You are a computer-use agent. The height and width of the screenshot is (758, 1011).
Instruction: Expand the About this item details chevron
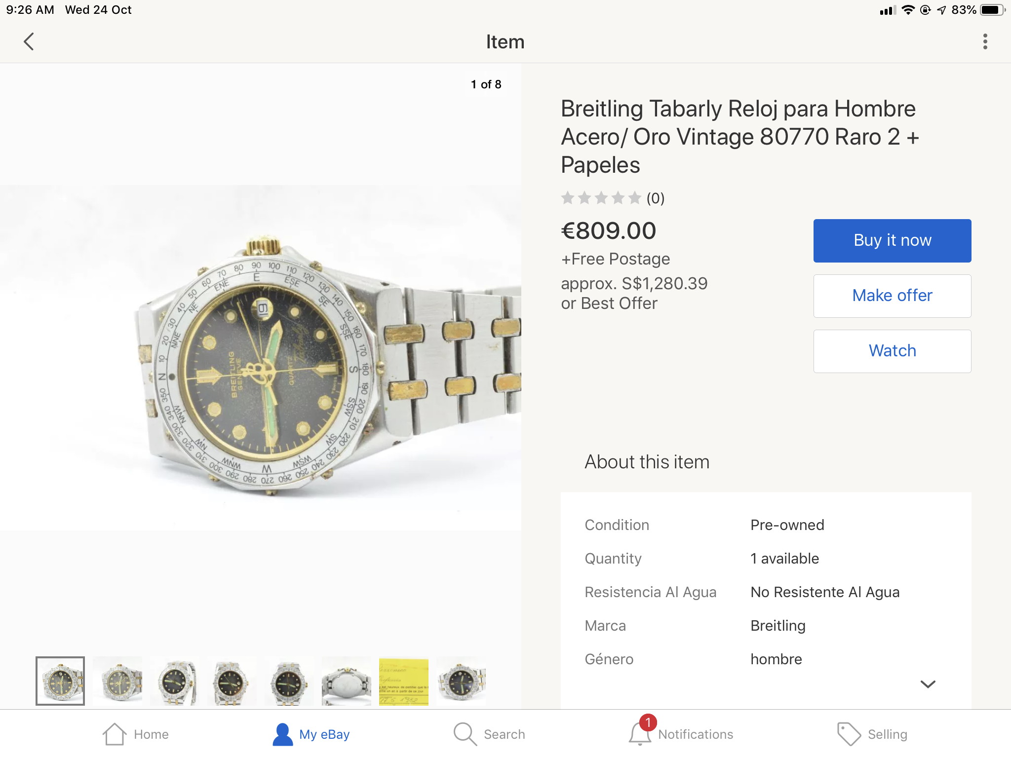pos(928,684)
